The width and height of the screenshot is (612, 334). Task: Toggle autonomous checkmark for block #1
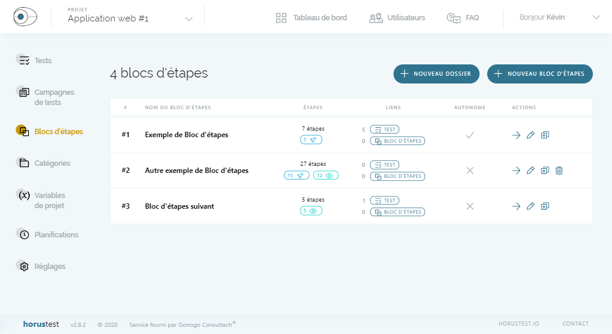pos(470,135)
